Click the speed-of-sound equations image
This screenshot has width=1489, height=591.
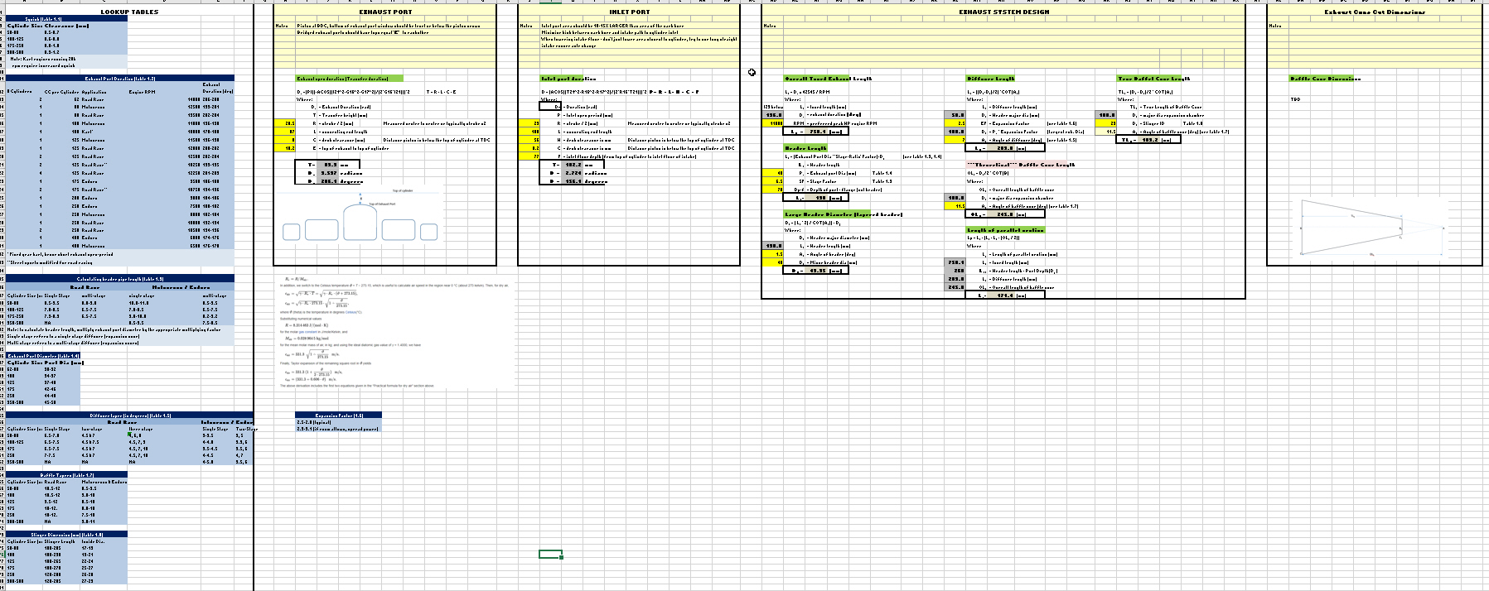point(396,332)
